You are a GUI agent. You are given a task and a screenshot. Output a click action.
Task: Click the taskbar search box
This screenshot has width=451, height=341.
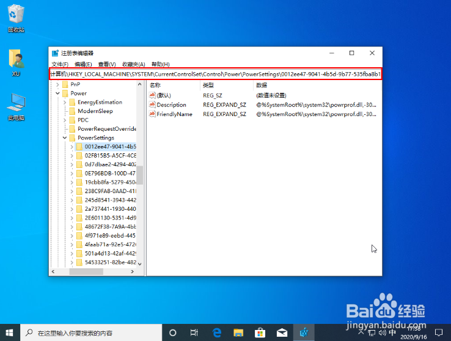(91, 332)
